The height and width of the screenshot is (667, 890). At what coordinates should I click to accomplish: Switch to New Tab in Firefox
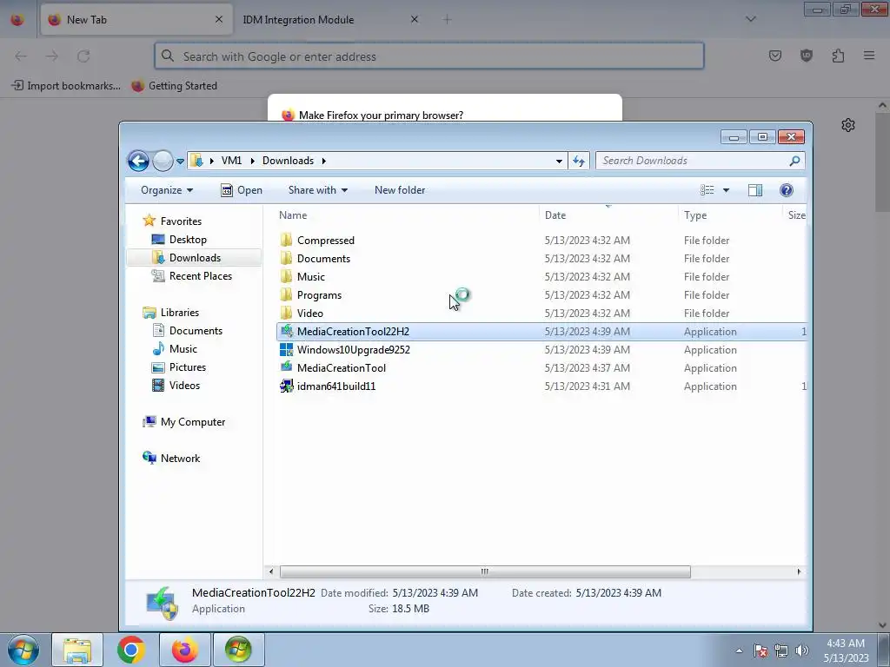[x=136, y=20]
